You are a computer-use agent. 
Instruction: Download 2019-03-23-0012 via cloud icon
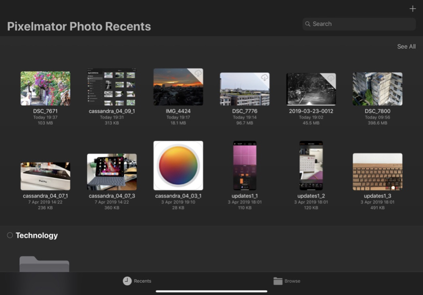coord(331,78)
